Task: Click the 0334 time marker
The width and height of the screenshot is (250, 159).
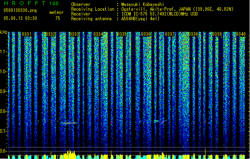Action: 98,34
